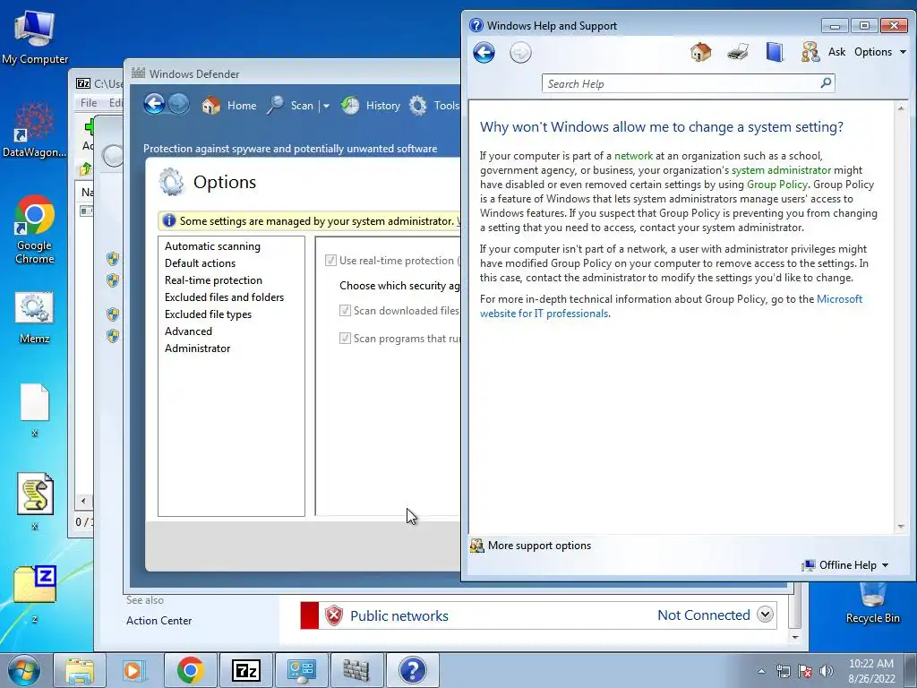
Task: Toggle Scan programs that run checkbox
Action: 345,338
